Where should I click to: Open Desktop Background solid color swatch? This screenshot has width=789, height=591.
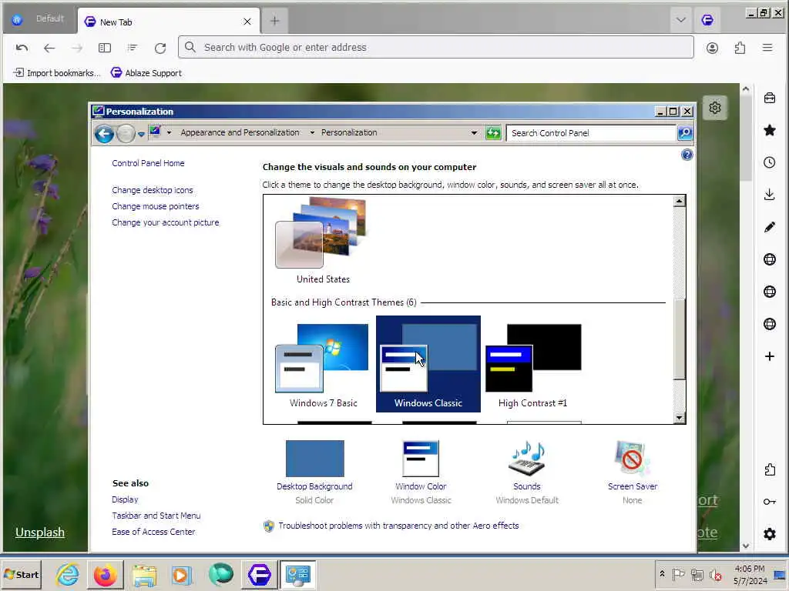(x=315, y=459)
